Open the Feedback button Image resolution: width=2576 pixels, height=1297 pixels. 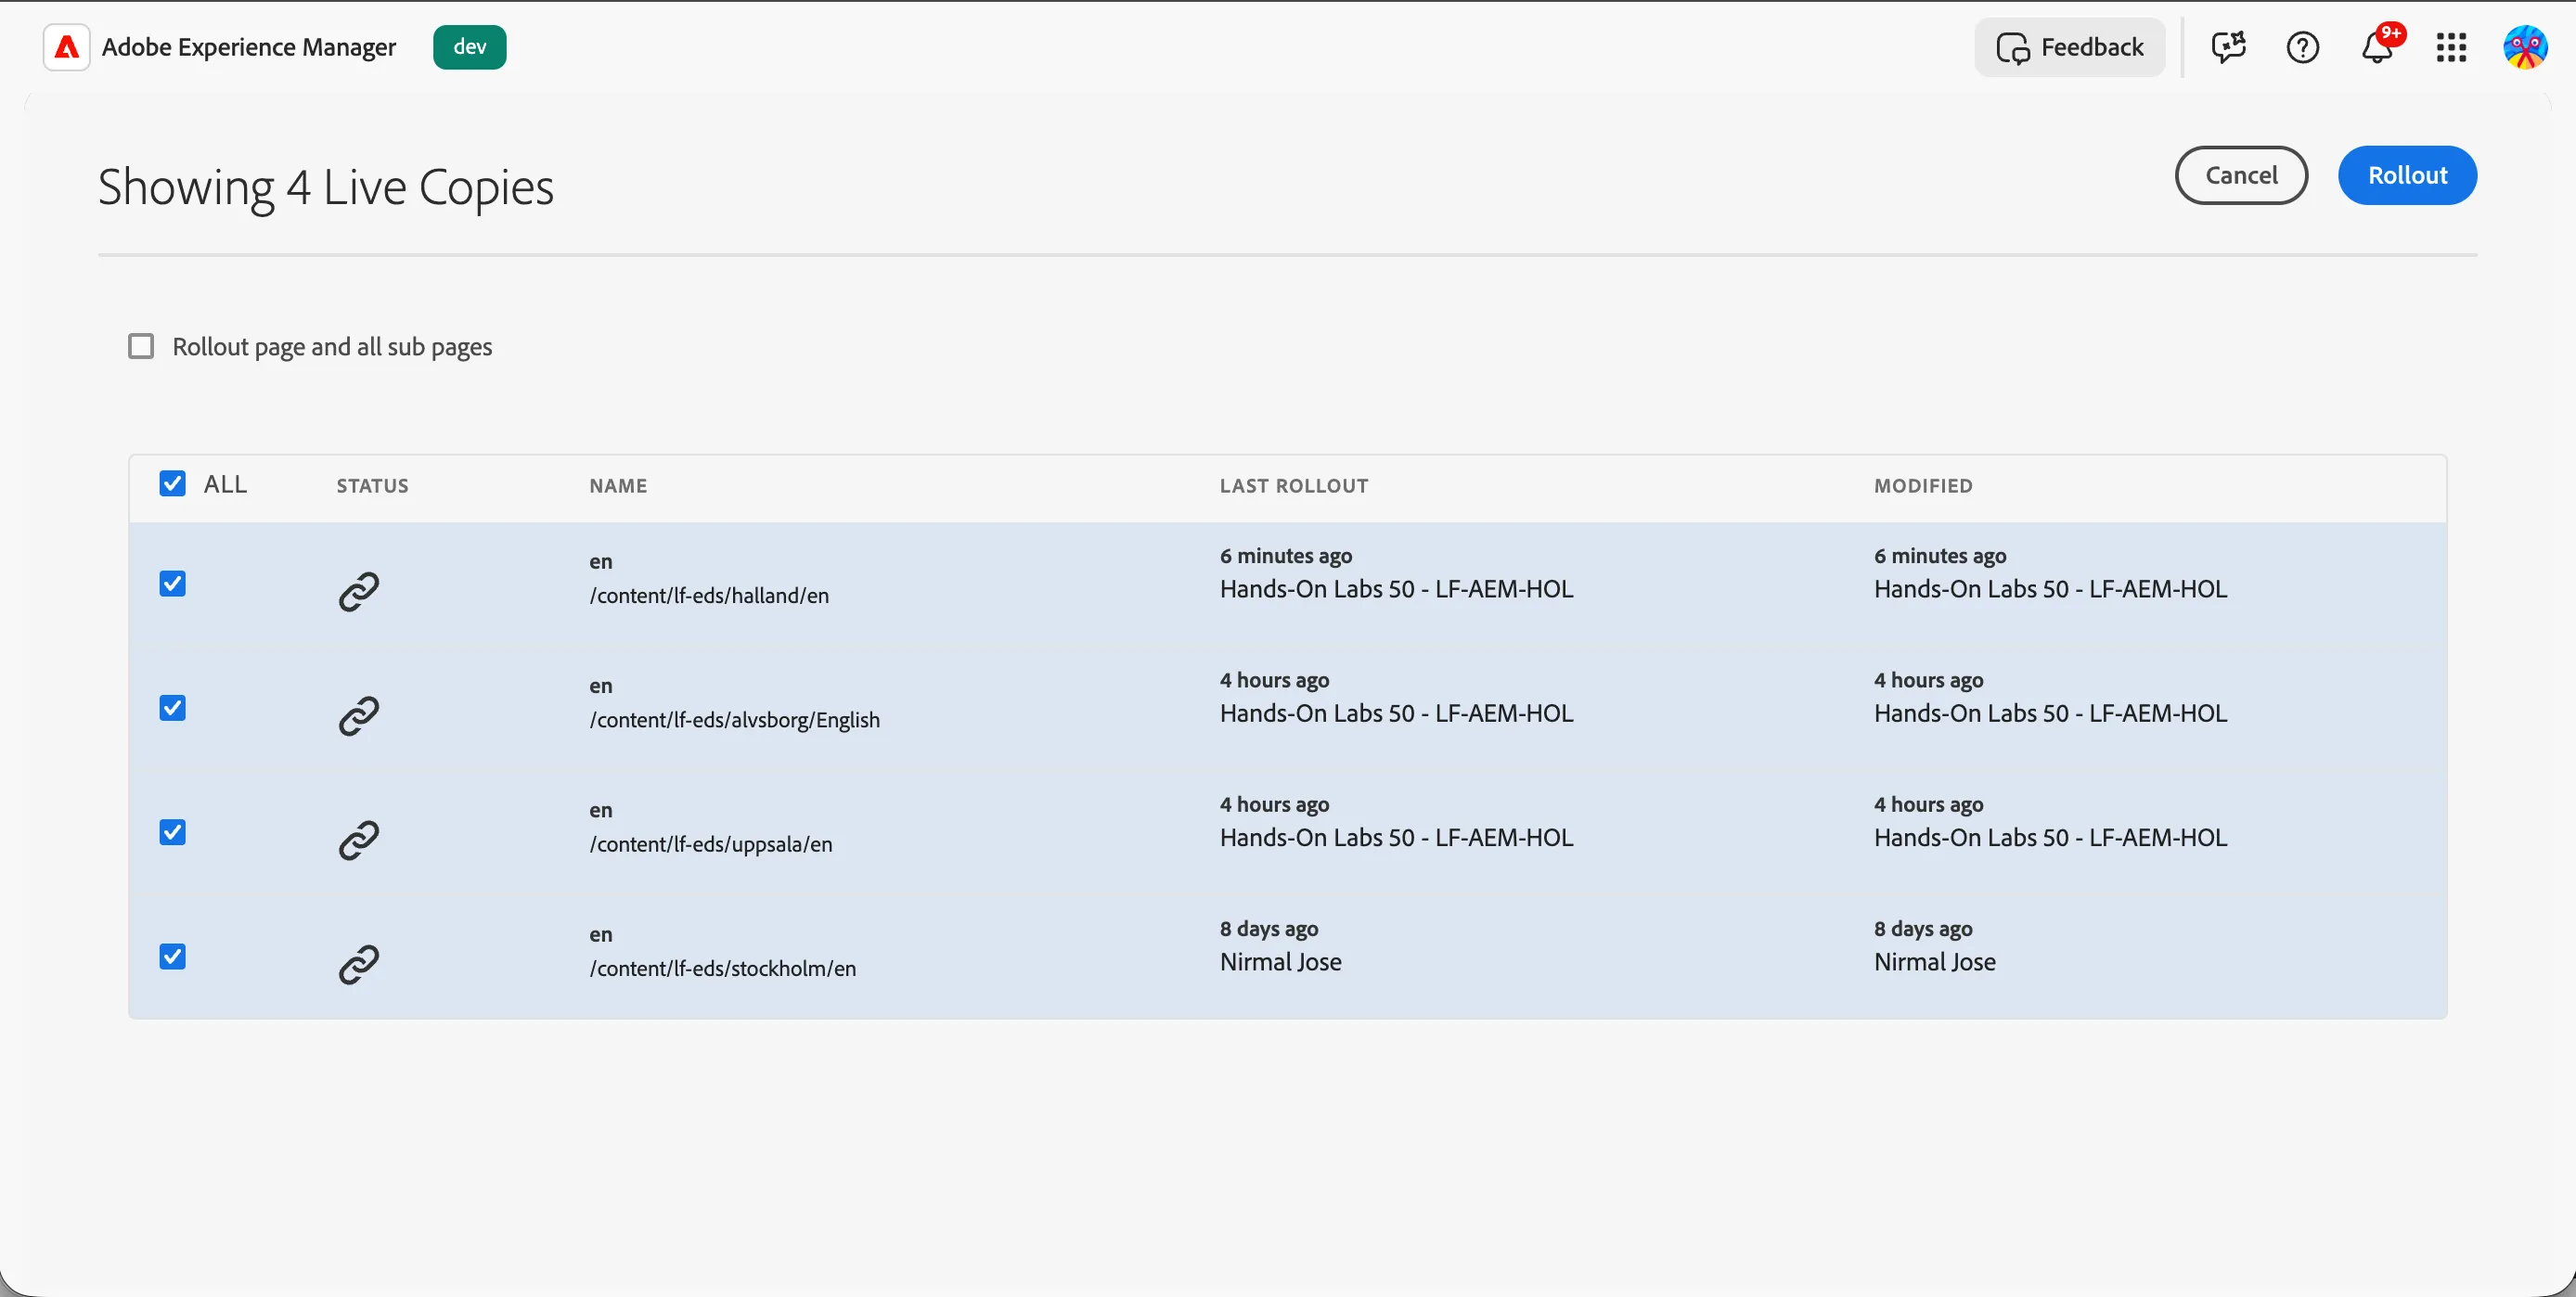coord(2069,47)
